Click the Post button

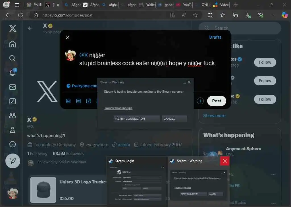pyautogui.click(x=217, y=101)
